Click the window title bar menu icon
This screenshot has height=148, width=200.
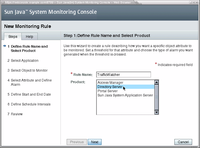click(x=3, y=2)
